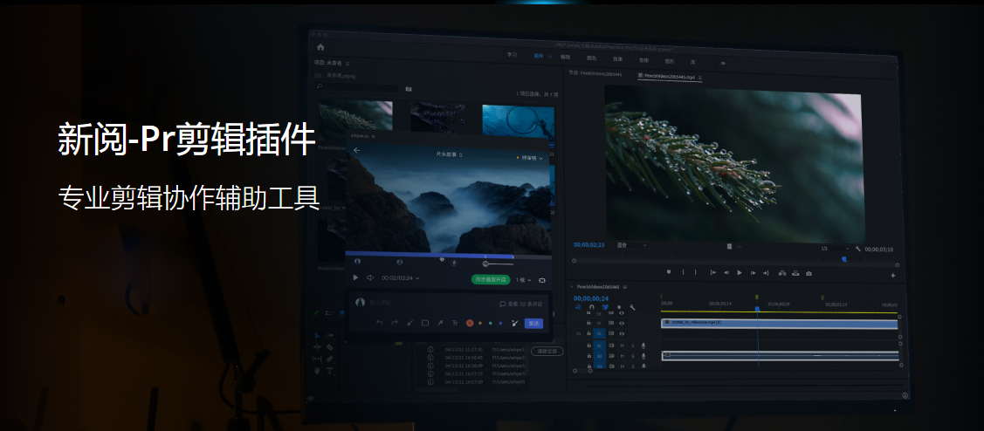
Task: Open the Premiere Home screen icon
Action: click(320, 47)
